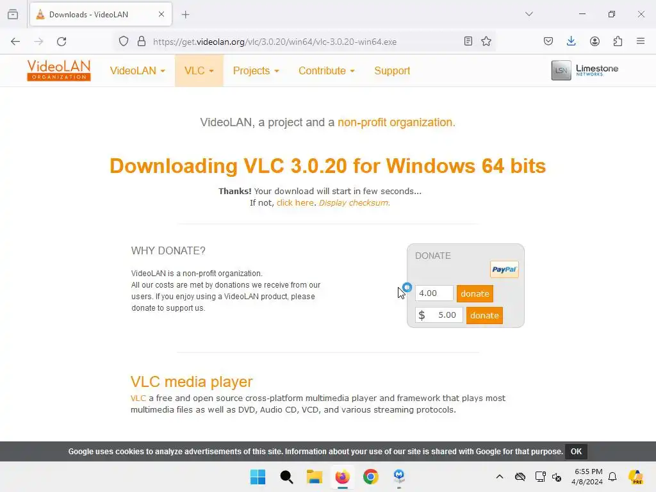This screenshot has width=656, height=492.
Task: Go back to the previous page
Action: [15, 42]
